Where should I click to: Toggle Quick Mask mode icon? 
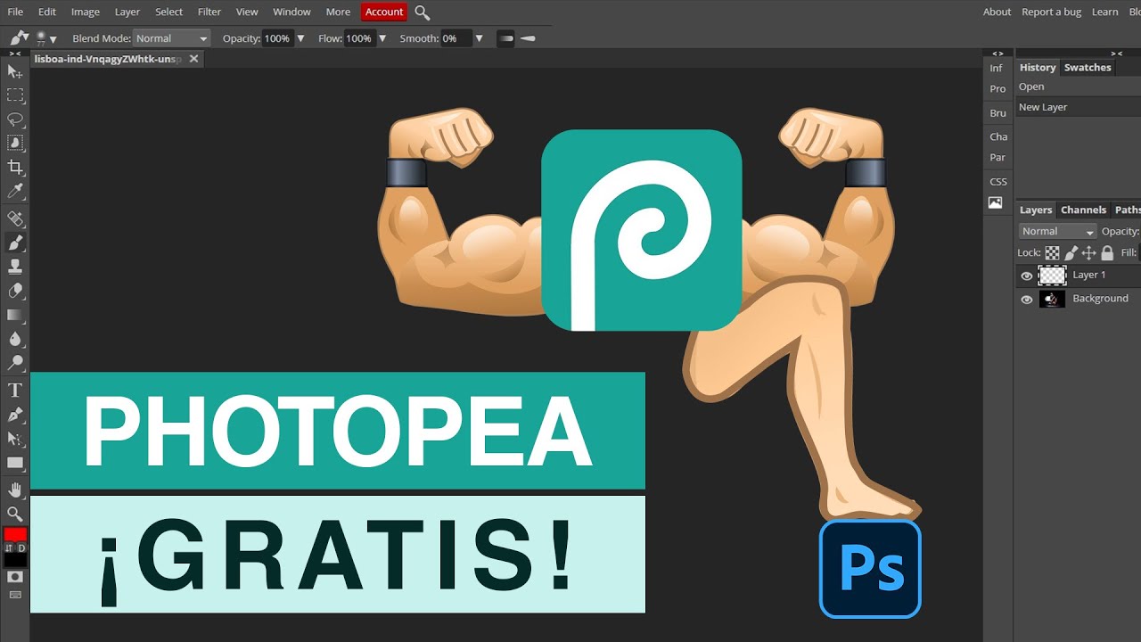tap(14, 578)
